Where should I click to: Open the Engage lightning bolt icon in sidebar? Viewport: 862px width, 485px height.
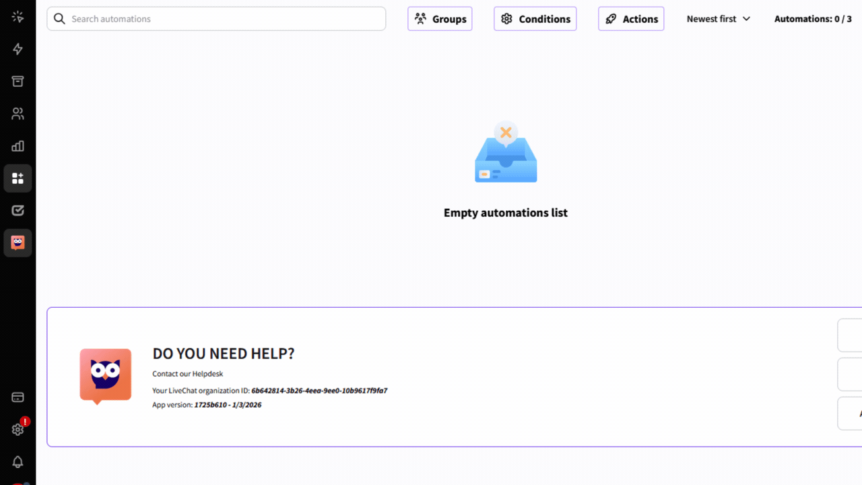click(18, 49)
